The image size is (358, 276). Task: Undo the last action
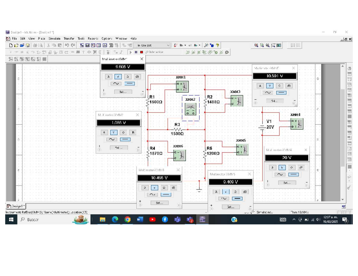67,45
